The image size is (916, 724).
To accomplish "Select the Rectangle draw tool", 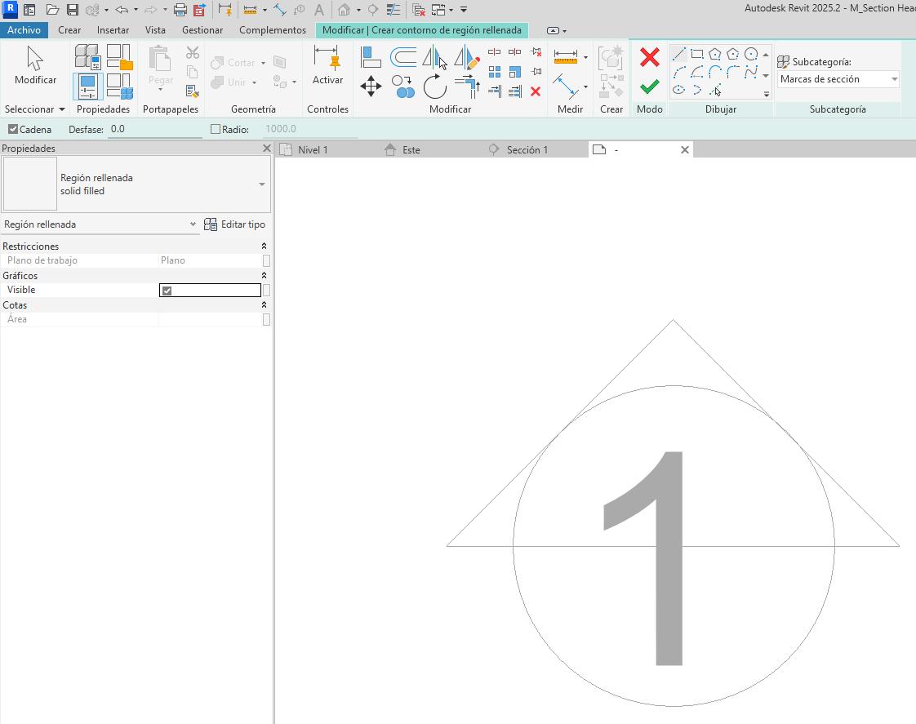I will (x=697, y=55).
